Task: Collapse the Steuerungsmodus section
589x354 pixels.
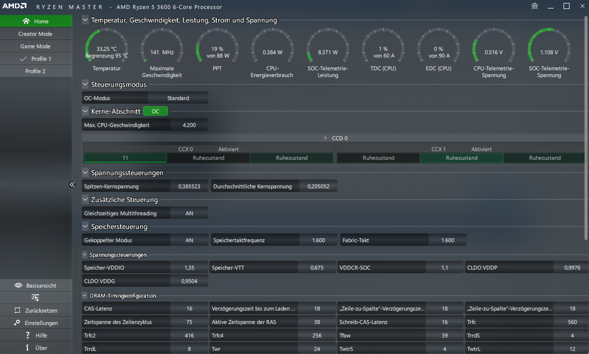Action: point(85,84)
